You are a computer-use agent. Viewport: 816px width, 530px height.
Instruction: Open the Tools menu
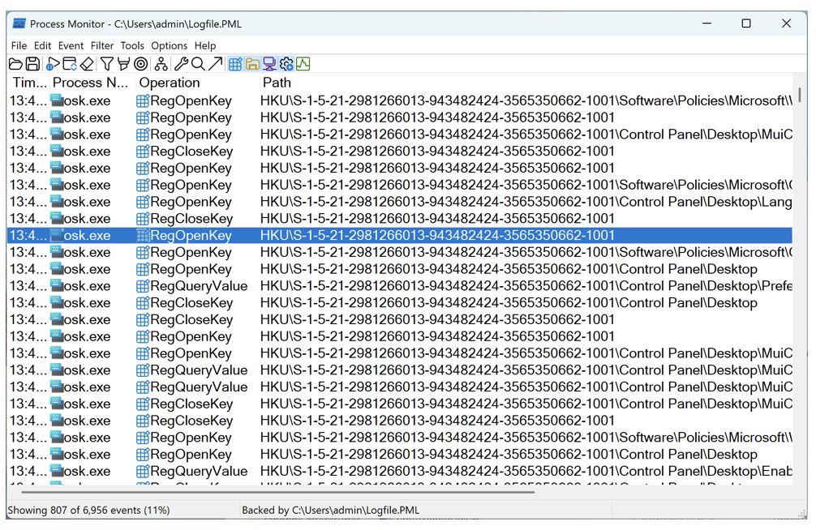point(132,45)
